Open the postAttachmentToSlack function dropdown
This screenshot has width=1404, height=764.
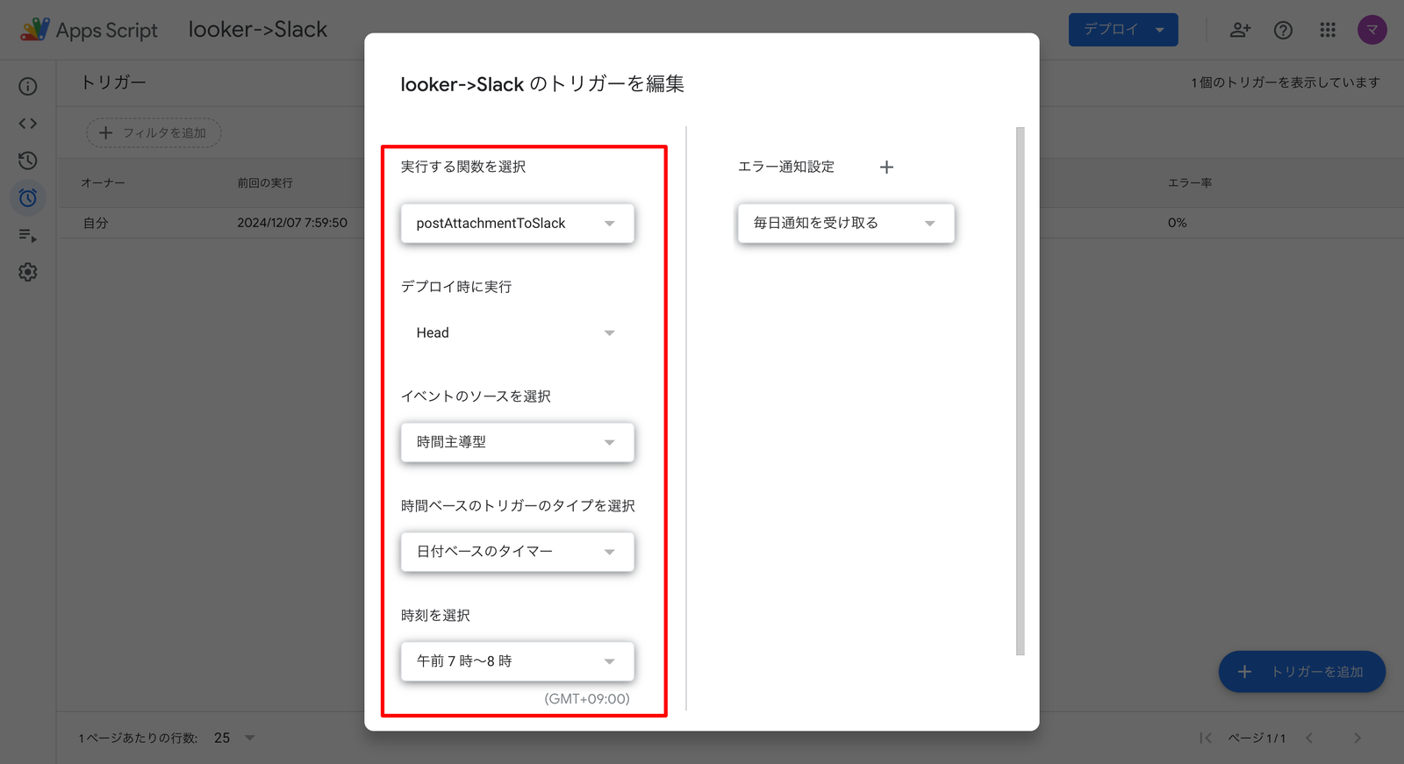tap(518, 223)
